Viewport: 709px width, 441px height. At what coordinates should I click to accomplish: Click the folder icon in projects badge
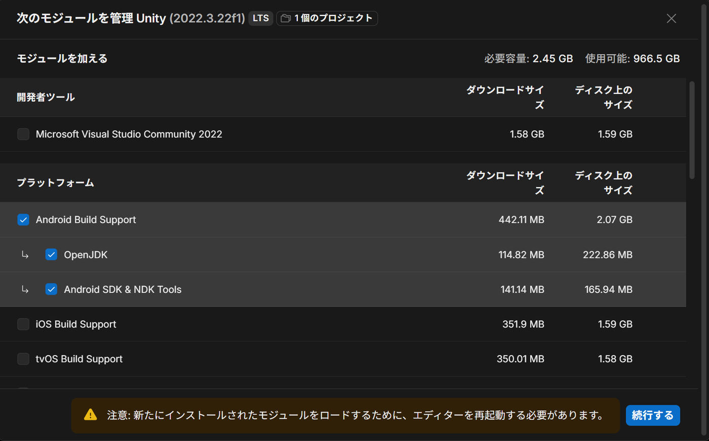point(286,18)
